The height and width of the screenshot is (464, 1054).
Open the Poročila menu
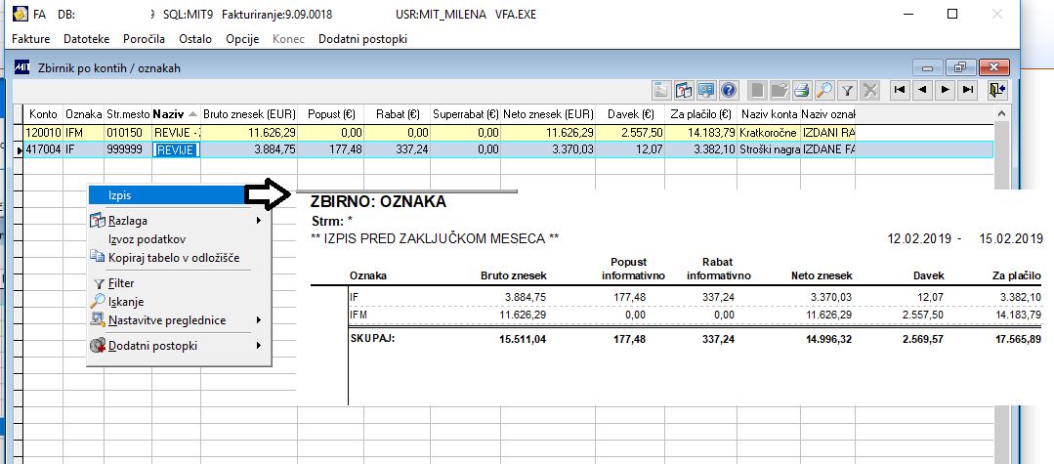(x=144, y=39)
